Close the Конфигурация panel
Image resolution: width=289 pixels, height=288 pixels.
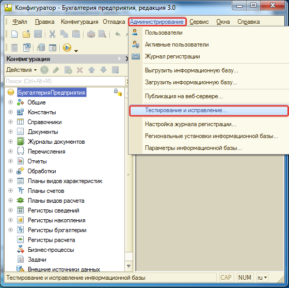pos(127,59)
